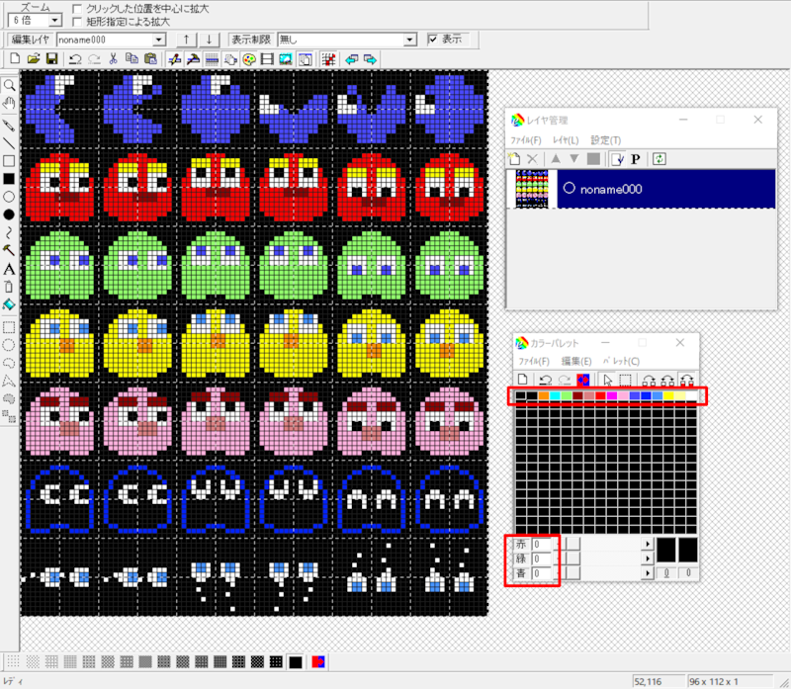Open ファイル(F) menu in layer manager
Image resolution: width=791 pixels, height=689 pixels.
click(526, 140)
